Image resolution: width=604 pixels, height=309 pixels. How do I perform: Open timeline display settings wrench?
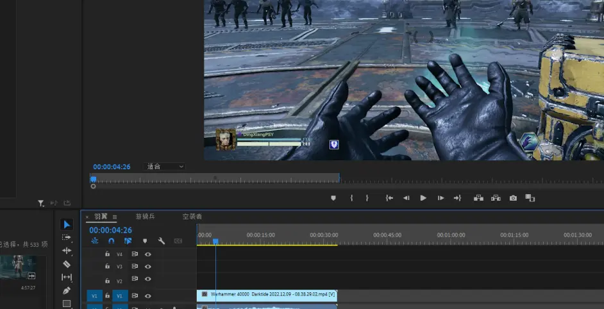tap(162, 241)
